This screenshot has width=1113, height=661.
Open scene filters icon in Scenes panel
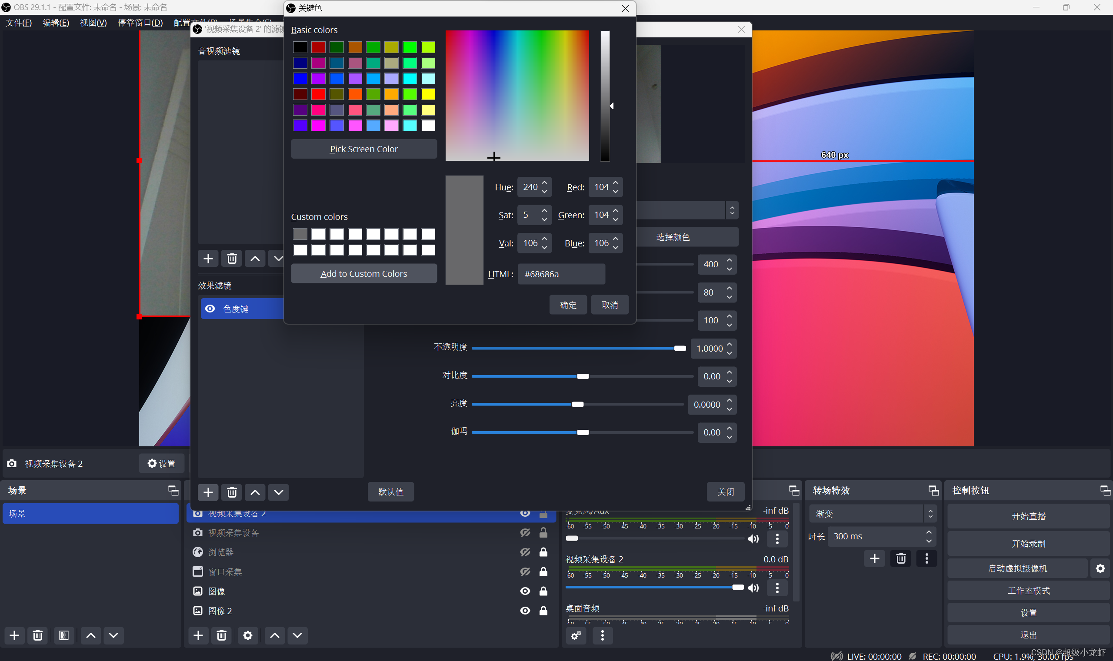click(x=64, y=635)
